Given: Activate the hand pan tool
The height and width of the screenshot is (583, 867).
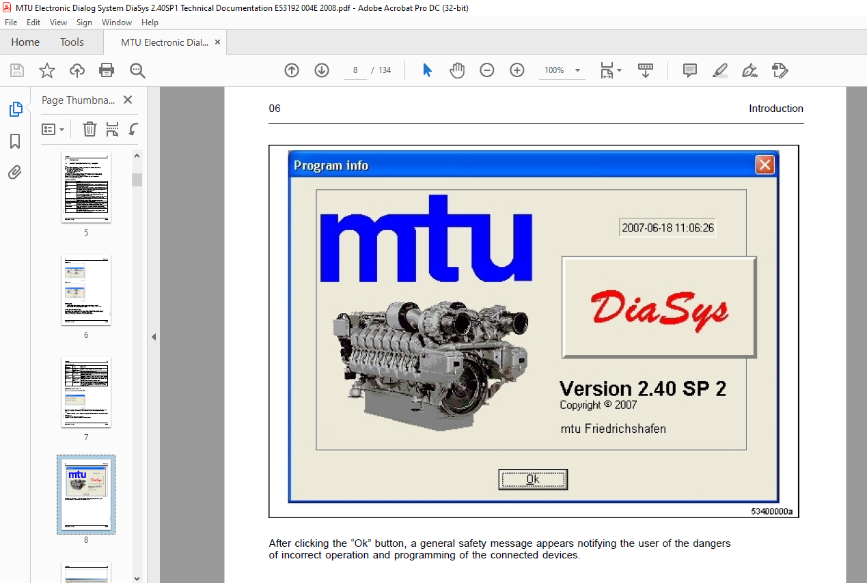Looking at the screenshot, I should (x=457, y=70).
